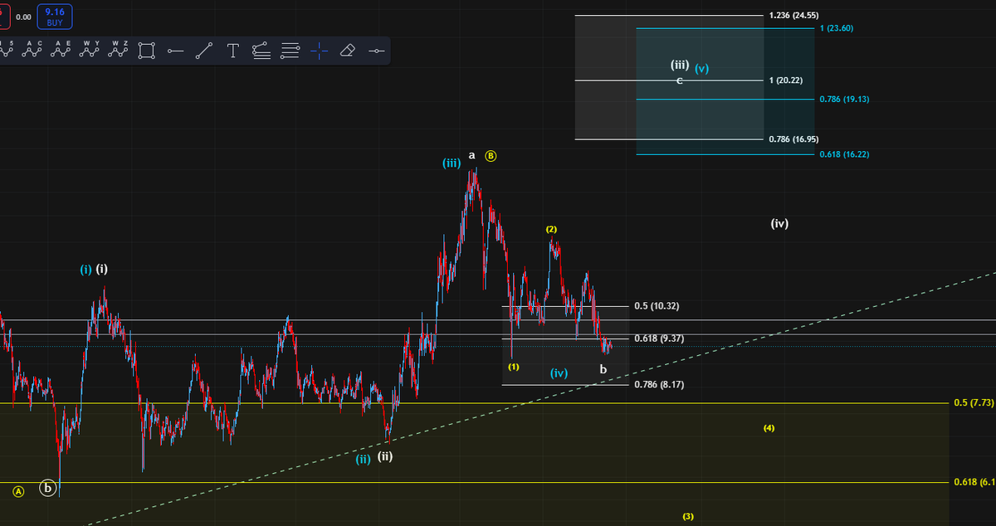
Task: Select the Elliott double combo (WXY) tool
Action: [89, 51]
